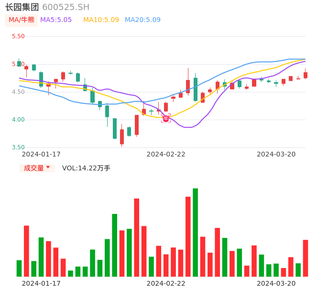
Task: Toggle the MA5:5.05 purple line legend
Action: pos(56,20)
